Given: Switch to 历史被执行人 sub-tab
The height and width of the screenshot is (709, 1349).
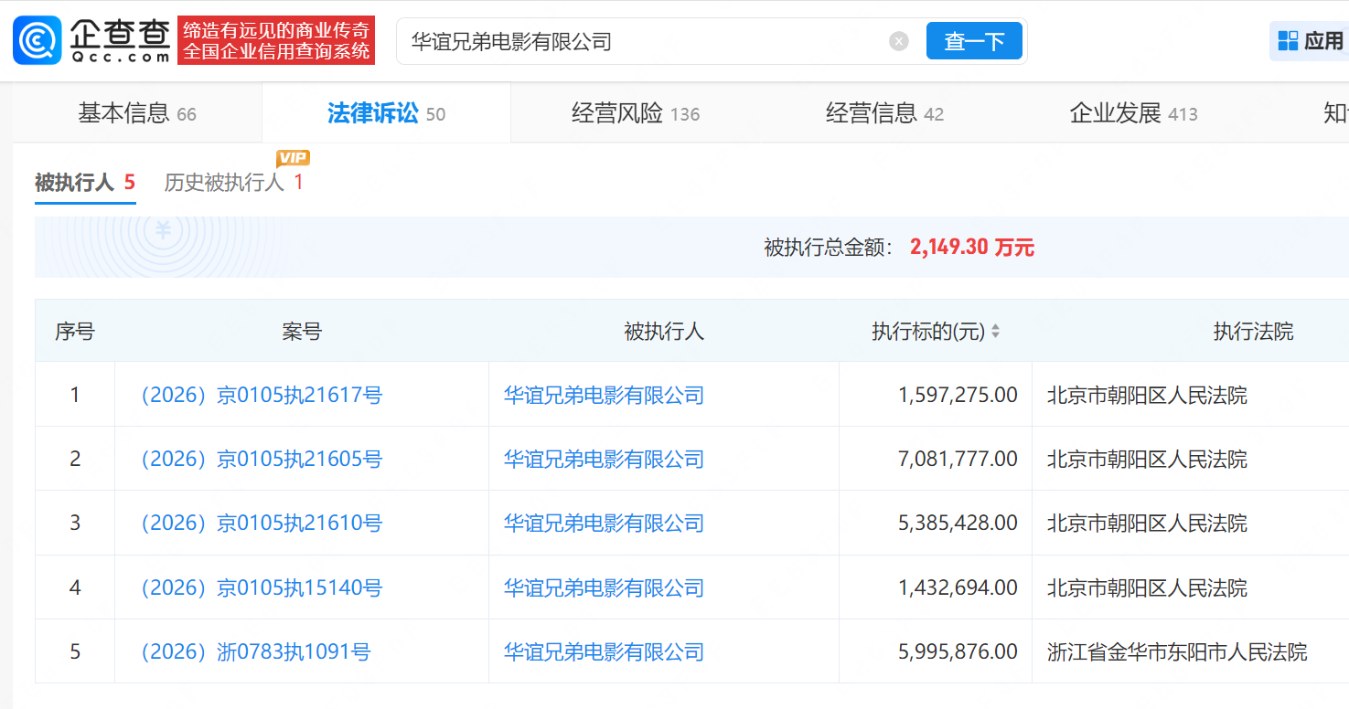Looking at the screenshot, I should point(234,183).
